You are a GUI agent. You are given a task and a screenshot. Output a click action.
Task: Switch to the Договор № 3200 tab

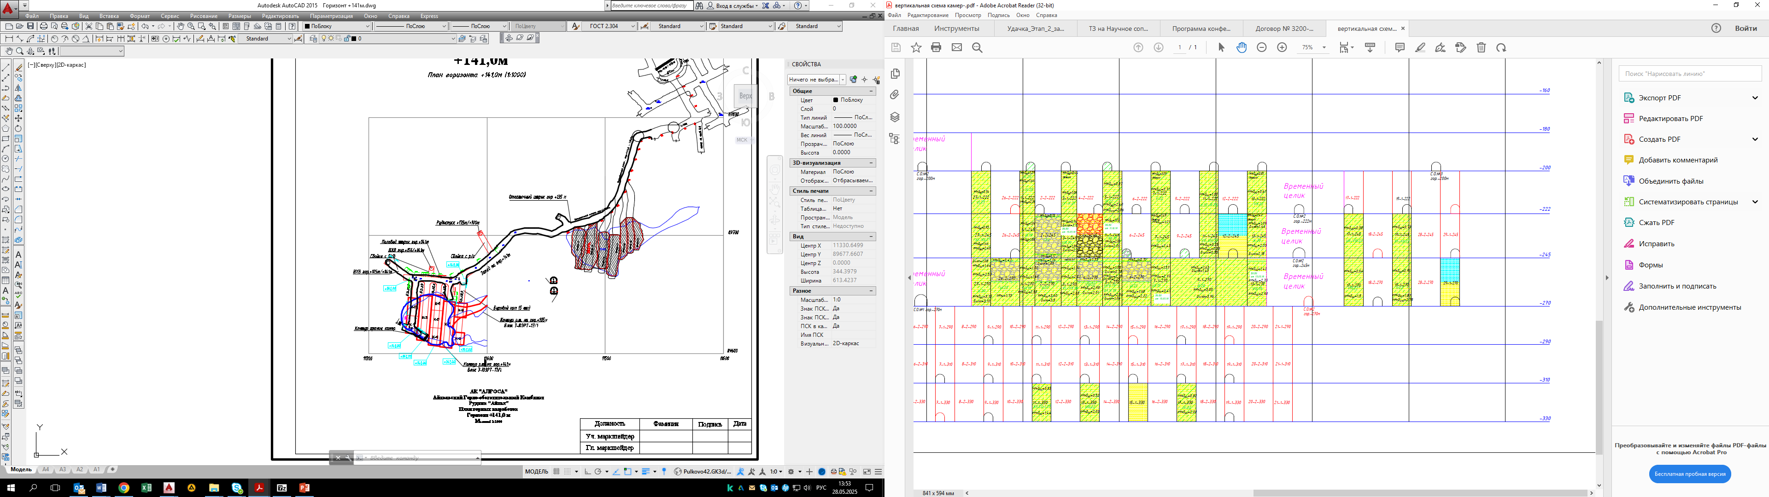1283,29
